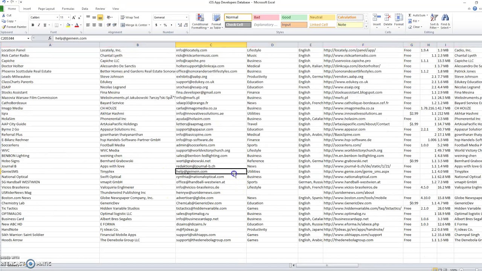Open the Data tab
This screenshot has height=271, width=482.
click(x=85, y=9)
